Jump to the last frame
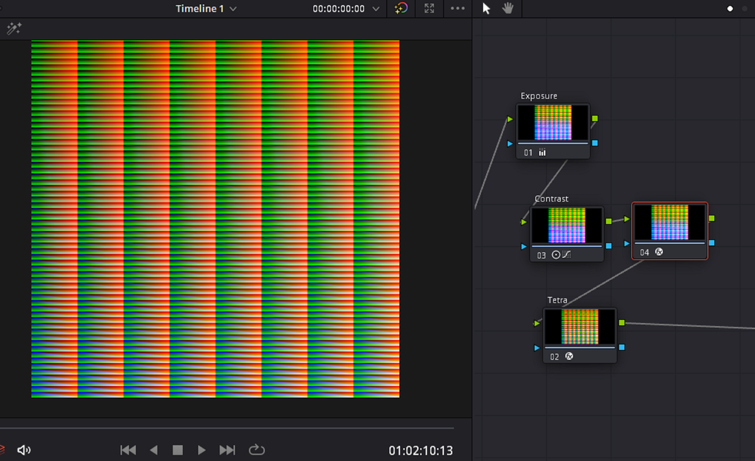Viewport: 755px width, 461px height. click(x=227, y=450)
